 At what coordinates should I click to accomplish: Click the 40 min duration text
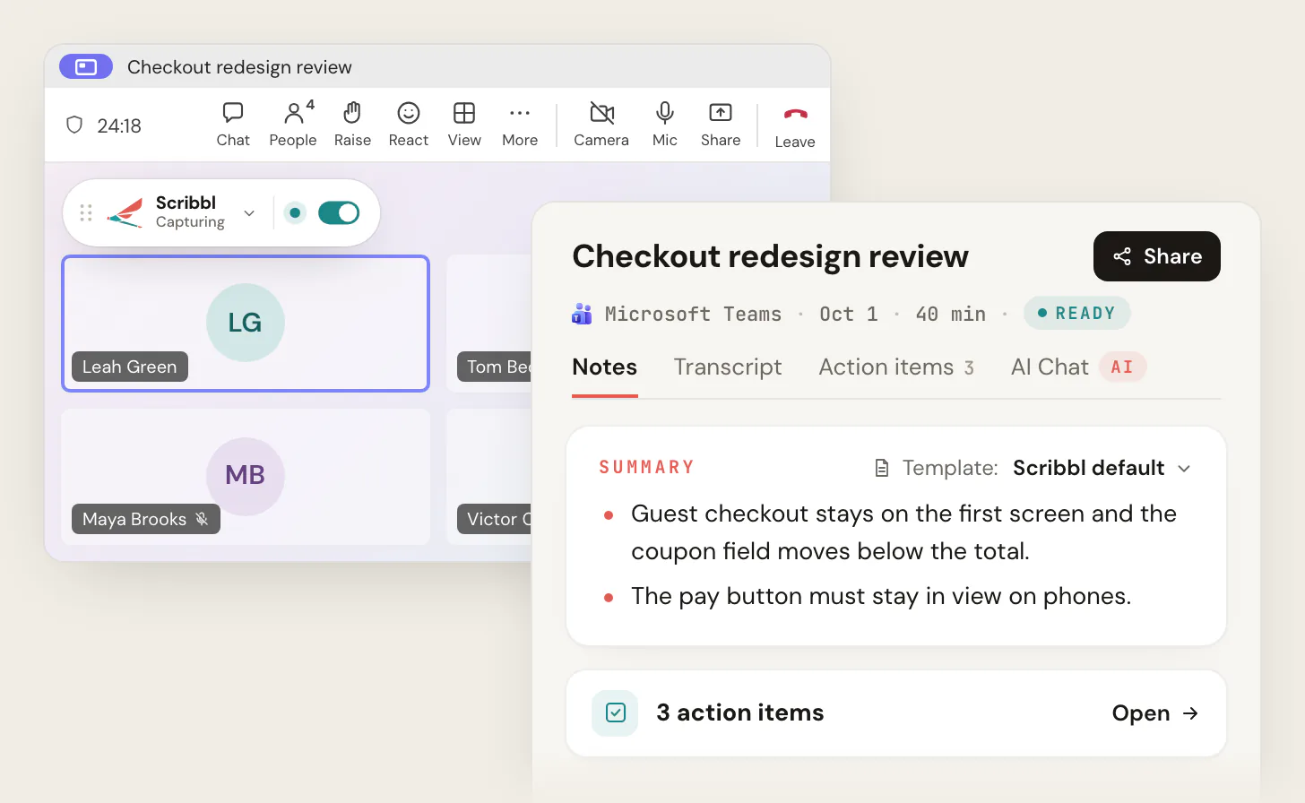point(951,314)
